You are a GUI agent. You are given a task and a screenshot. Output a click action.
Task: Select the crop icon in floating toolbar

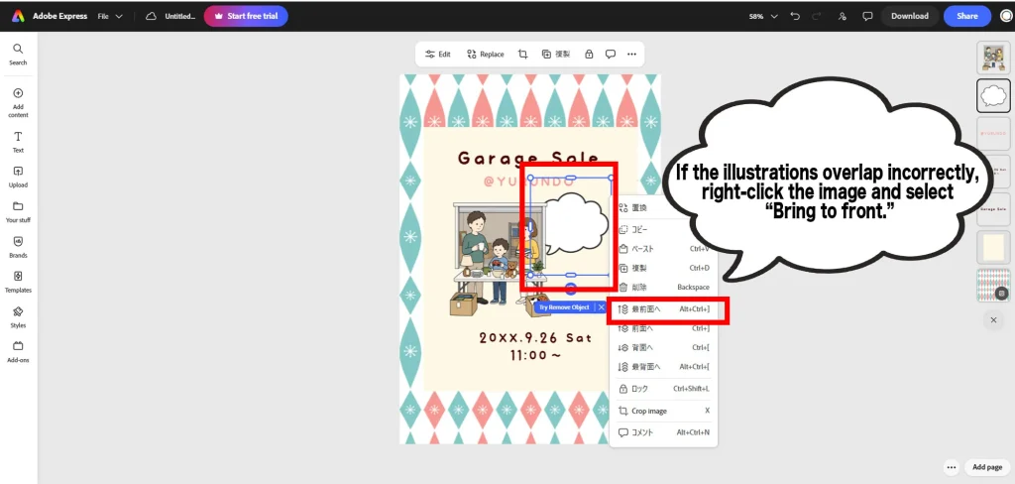click(522, 55)
